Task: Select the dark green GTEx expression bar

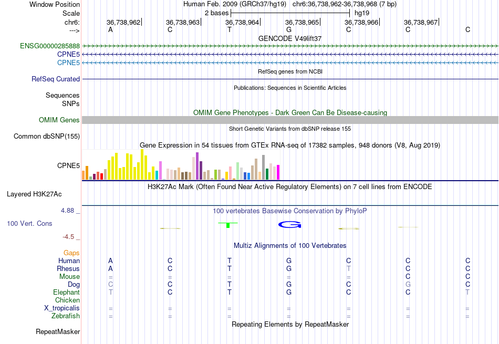Action: 267,174
